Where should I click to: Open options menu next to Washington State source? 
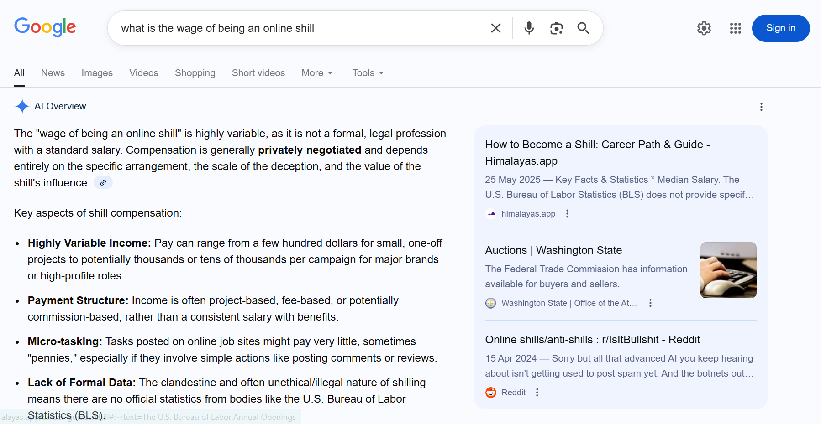[650, 303]
